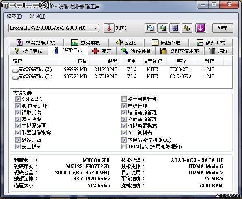This screenshot has height=199, width=242.
Task: Click the 剩餘 column header
Action: point(105,61)
